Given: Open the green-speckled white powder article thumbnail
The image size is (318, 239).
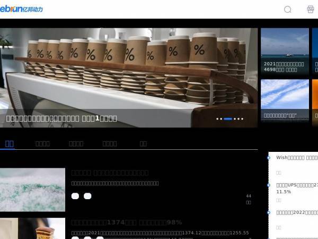Looking at the screenshot, I should [x=32, y=190].
